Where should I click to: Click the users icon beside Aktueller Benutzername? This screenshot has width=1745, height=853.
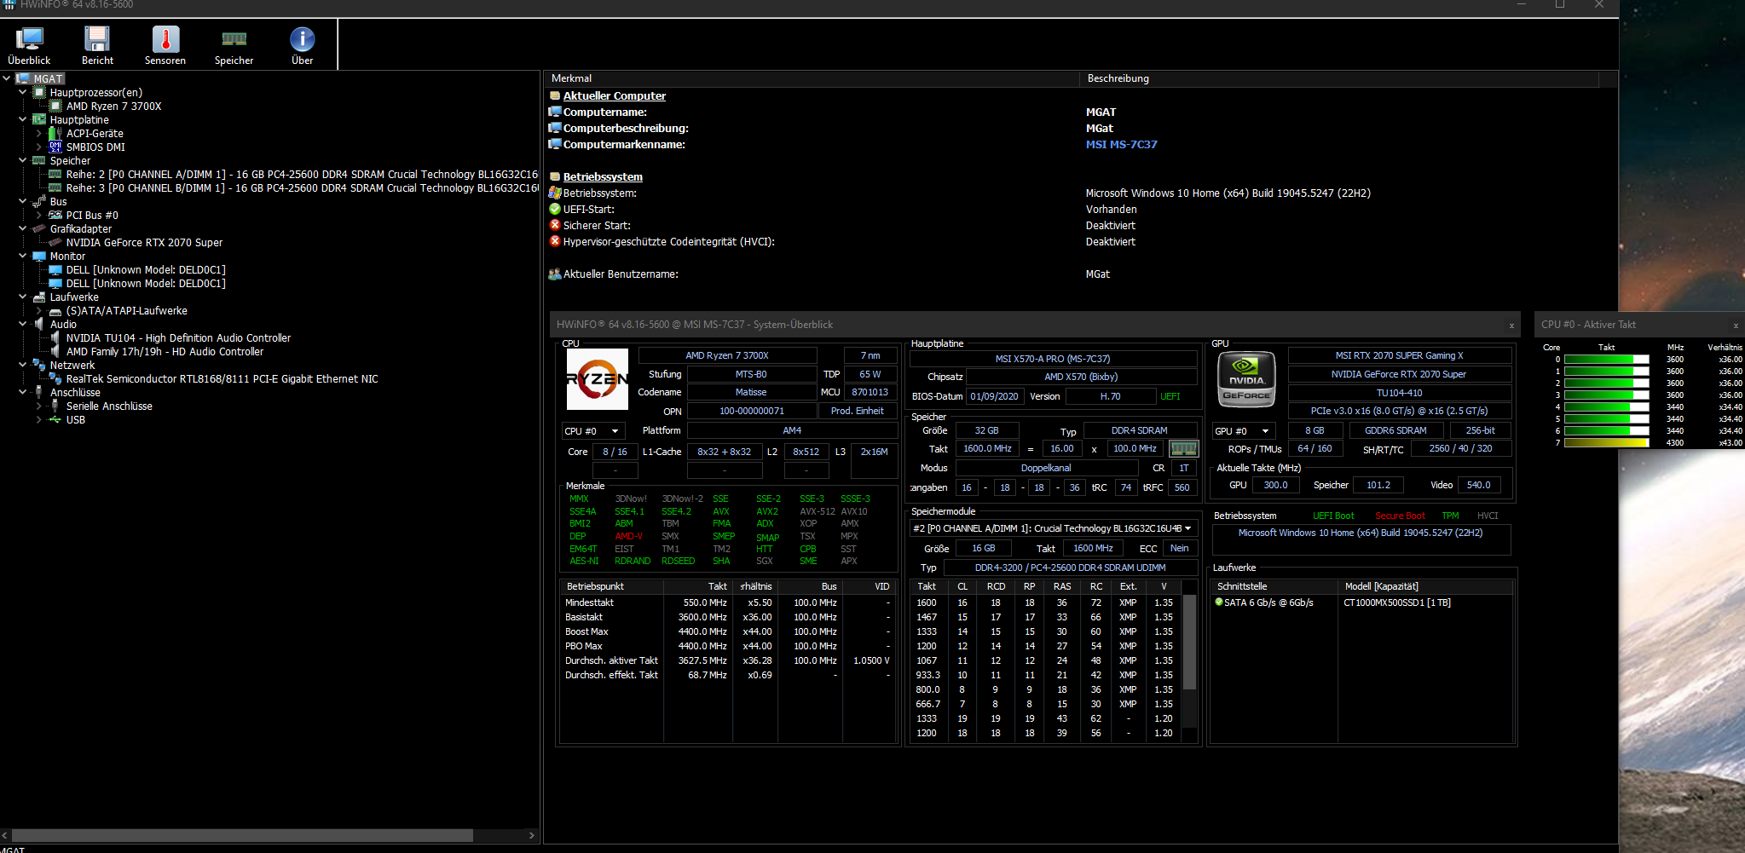click(555, 274)
